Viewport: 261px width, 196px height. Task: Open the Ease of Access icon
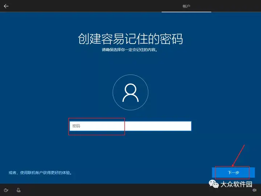[6, 190]
